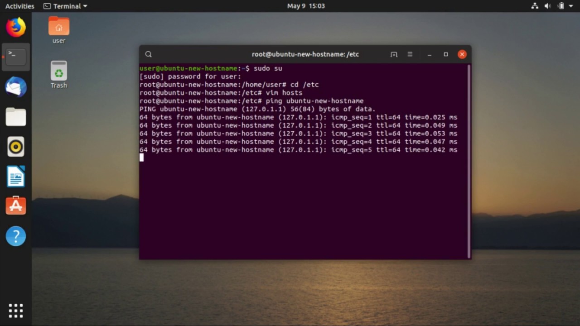Click the network status icon

point(535,6)
